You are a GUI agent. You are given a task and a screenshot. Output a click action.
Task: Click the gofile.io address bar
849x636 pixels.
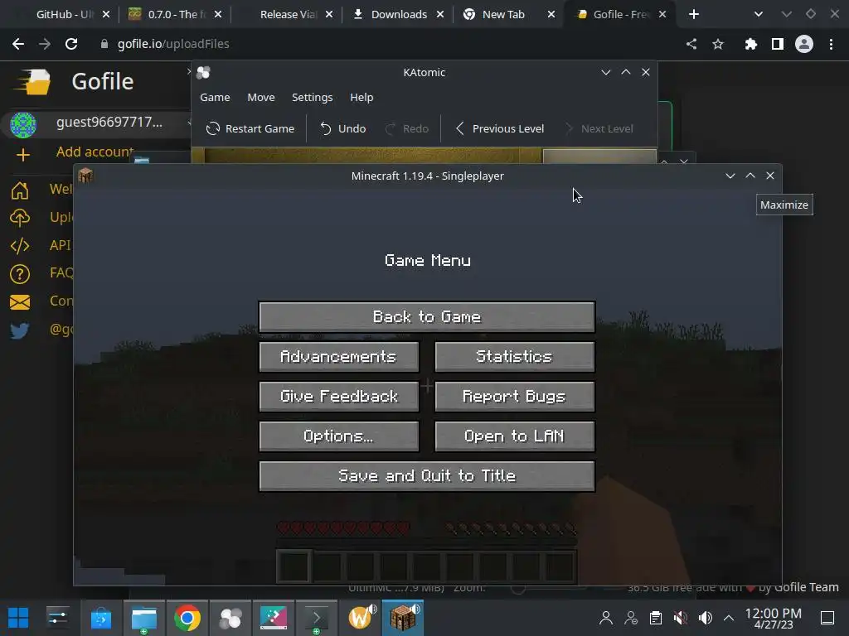pyautogui.click(x=173, y=44)
